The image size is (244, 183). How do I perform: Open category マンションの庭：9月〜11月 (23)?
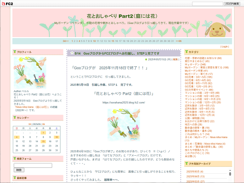[203, 99]
